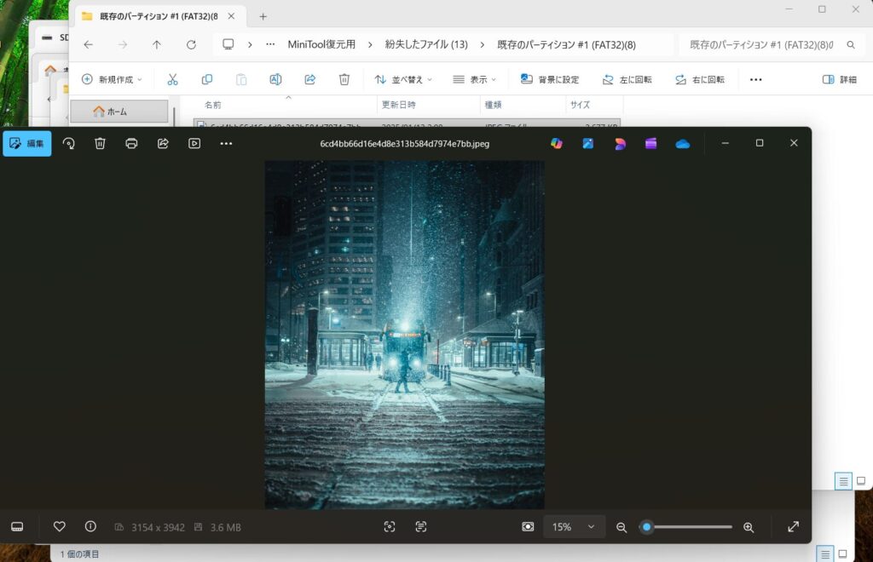Screen dimensions: 873x562
Task: Mark the photo as favorite with heart
Action: [59, 527]
